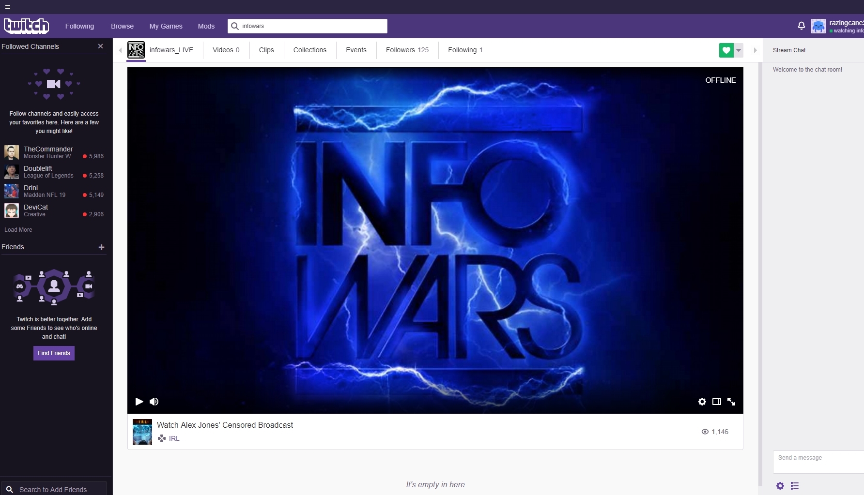Viewport: 864px width, 495px height.
Task: Open chat viewer list icon
Action: 795,486
